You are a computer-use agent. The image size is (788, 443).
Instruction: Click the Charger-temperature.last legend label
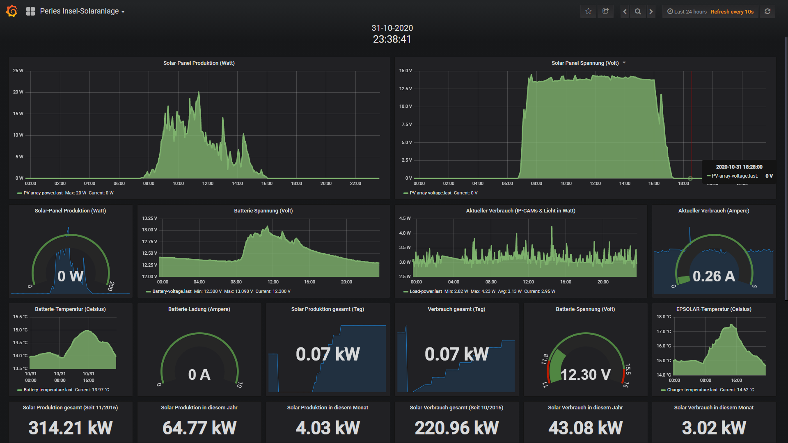click(692, 390)
